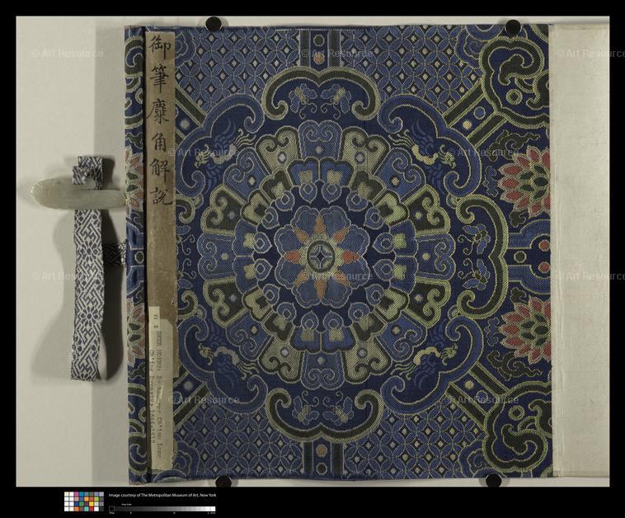Click the "Image courtesy of The Metropolitan Museum of Art, New York" caption
This screenshot has width=625, height=518.
[x=162, y=495]
